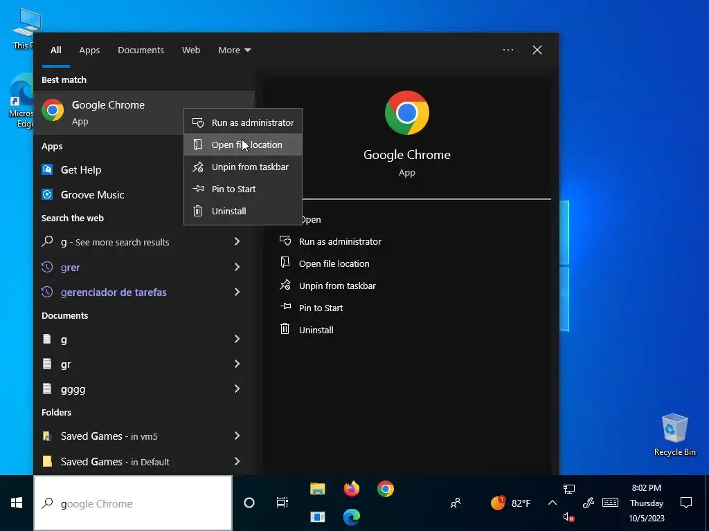Select the All search tab
The image size is (709, 531).
coord(55,50)
